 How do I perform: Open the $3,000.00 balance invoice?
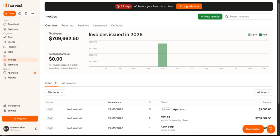pos(265,109)
